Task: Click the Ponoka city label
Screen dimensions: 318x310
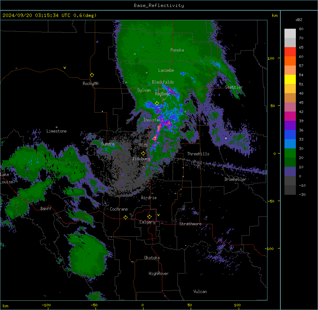Action: 177,50
